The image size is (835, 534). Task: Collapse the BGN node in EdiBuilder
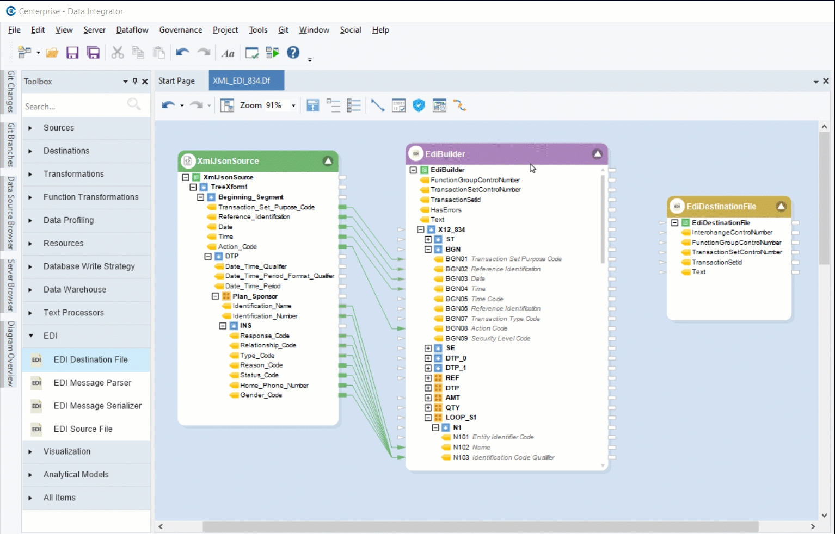click(x=428, y=250)
